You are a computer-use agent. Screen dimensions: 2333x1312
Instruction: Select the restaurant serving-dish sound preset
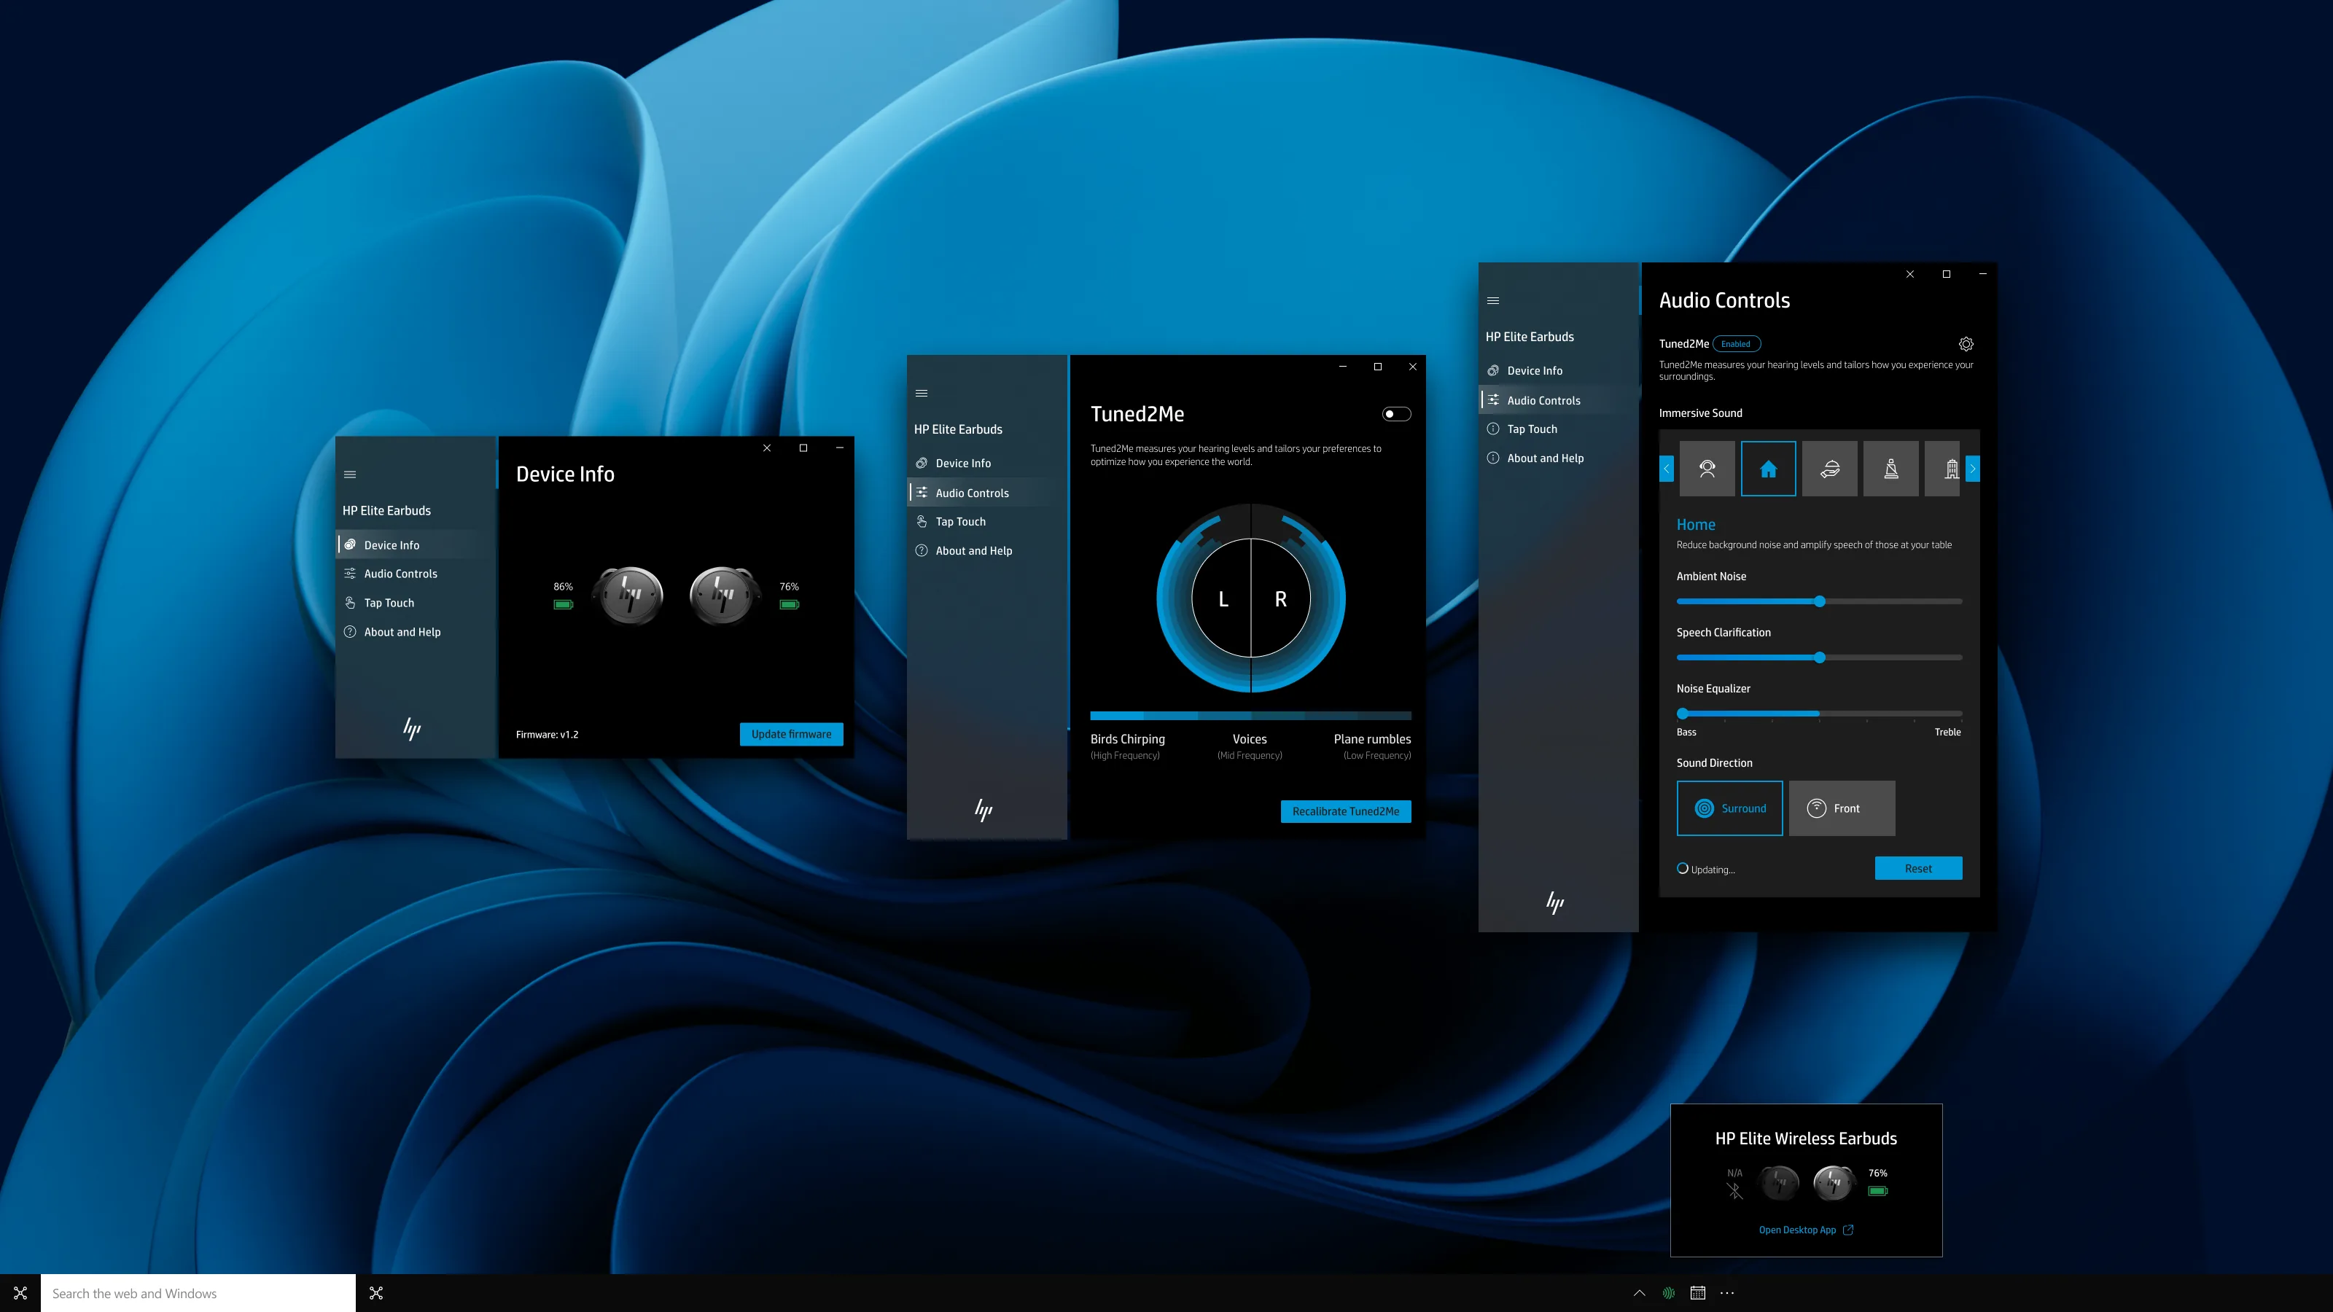[x=1829, y=468]
